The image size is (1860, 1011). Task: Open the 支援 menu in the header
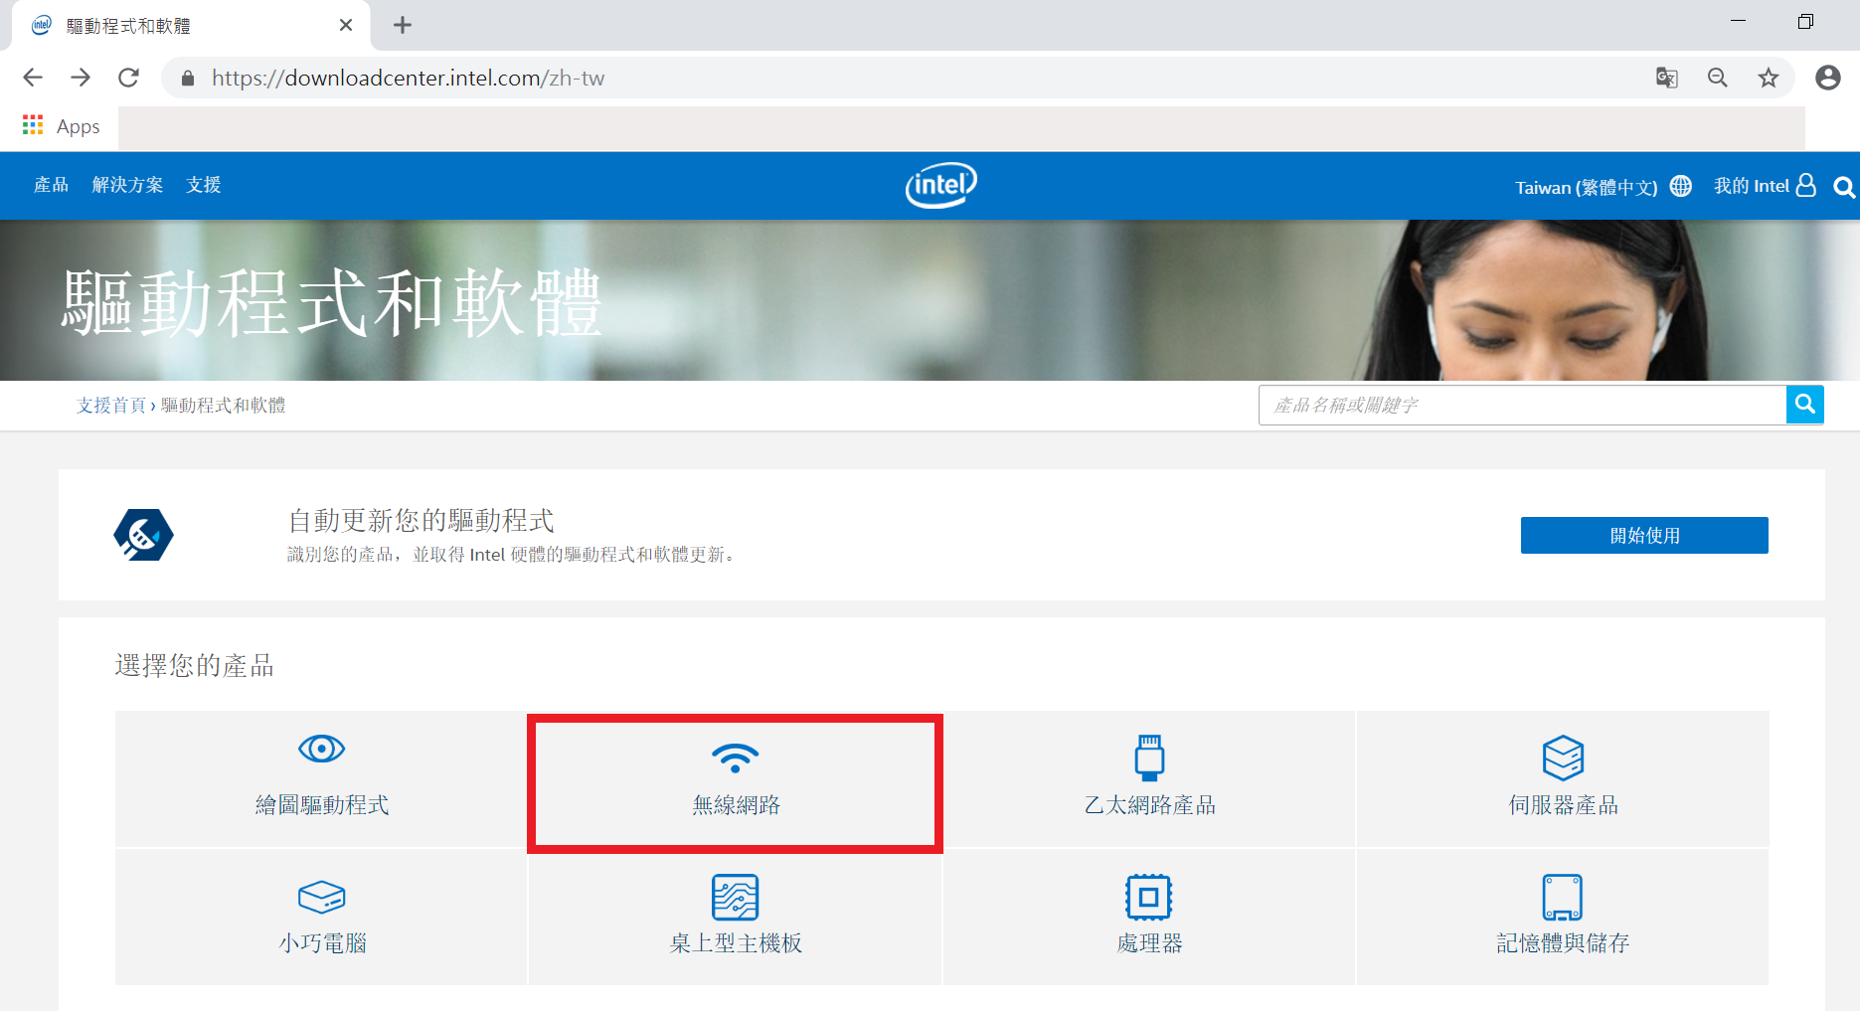pos(204,185)
